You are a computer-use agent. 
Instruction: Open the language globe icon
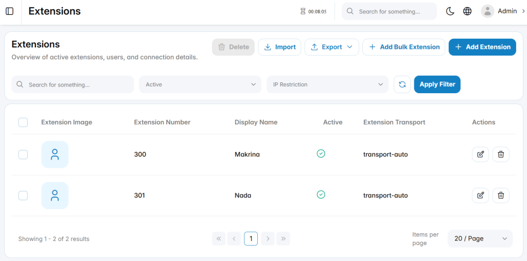pos(467,11)
